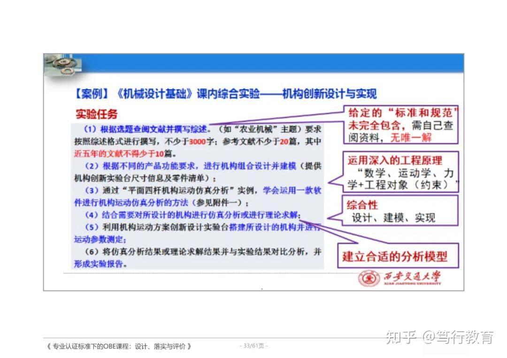Click the 33/61页 page progress indicator
This screenshot has width=507, height=358.
click(253, 346)
